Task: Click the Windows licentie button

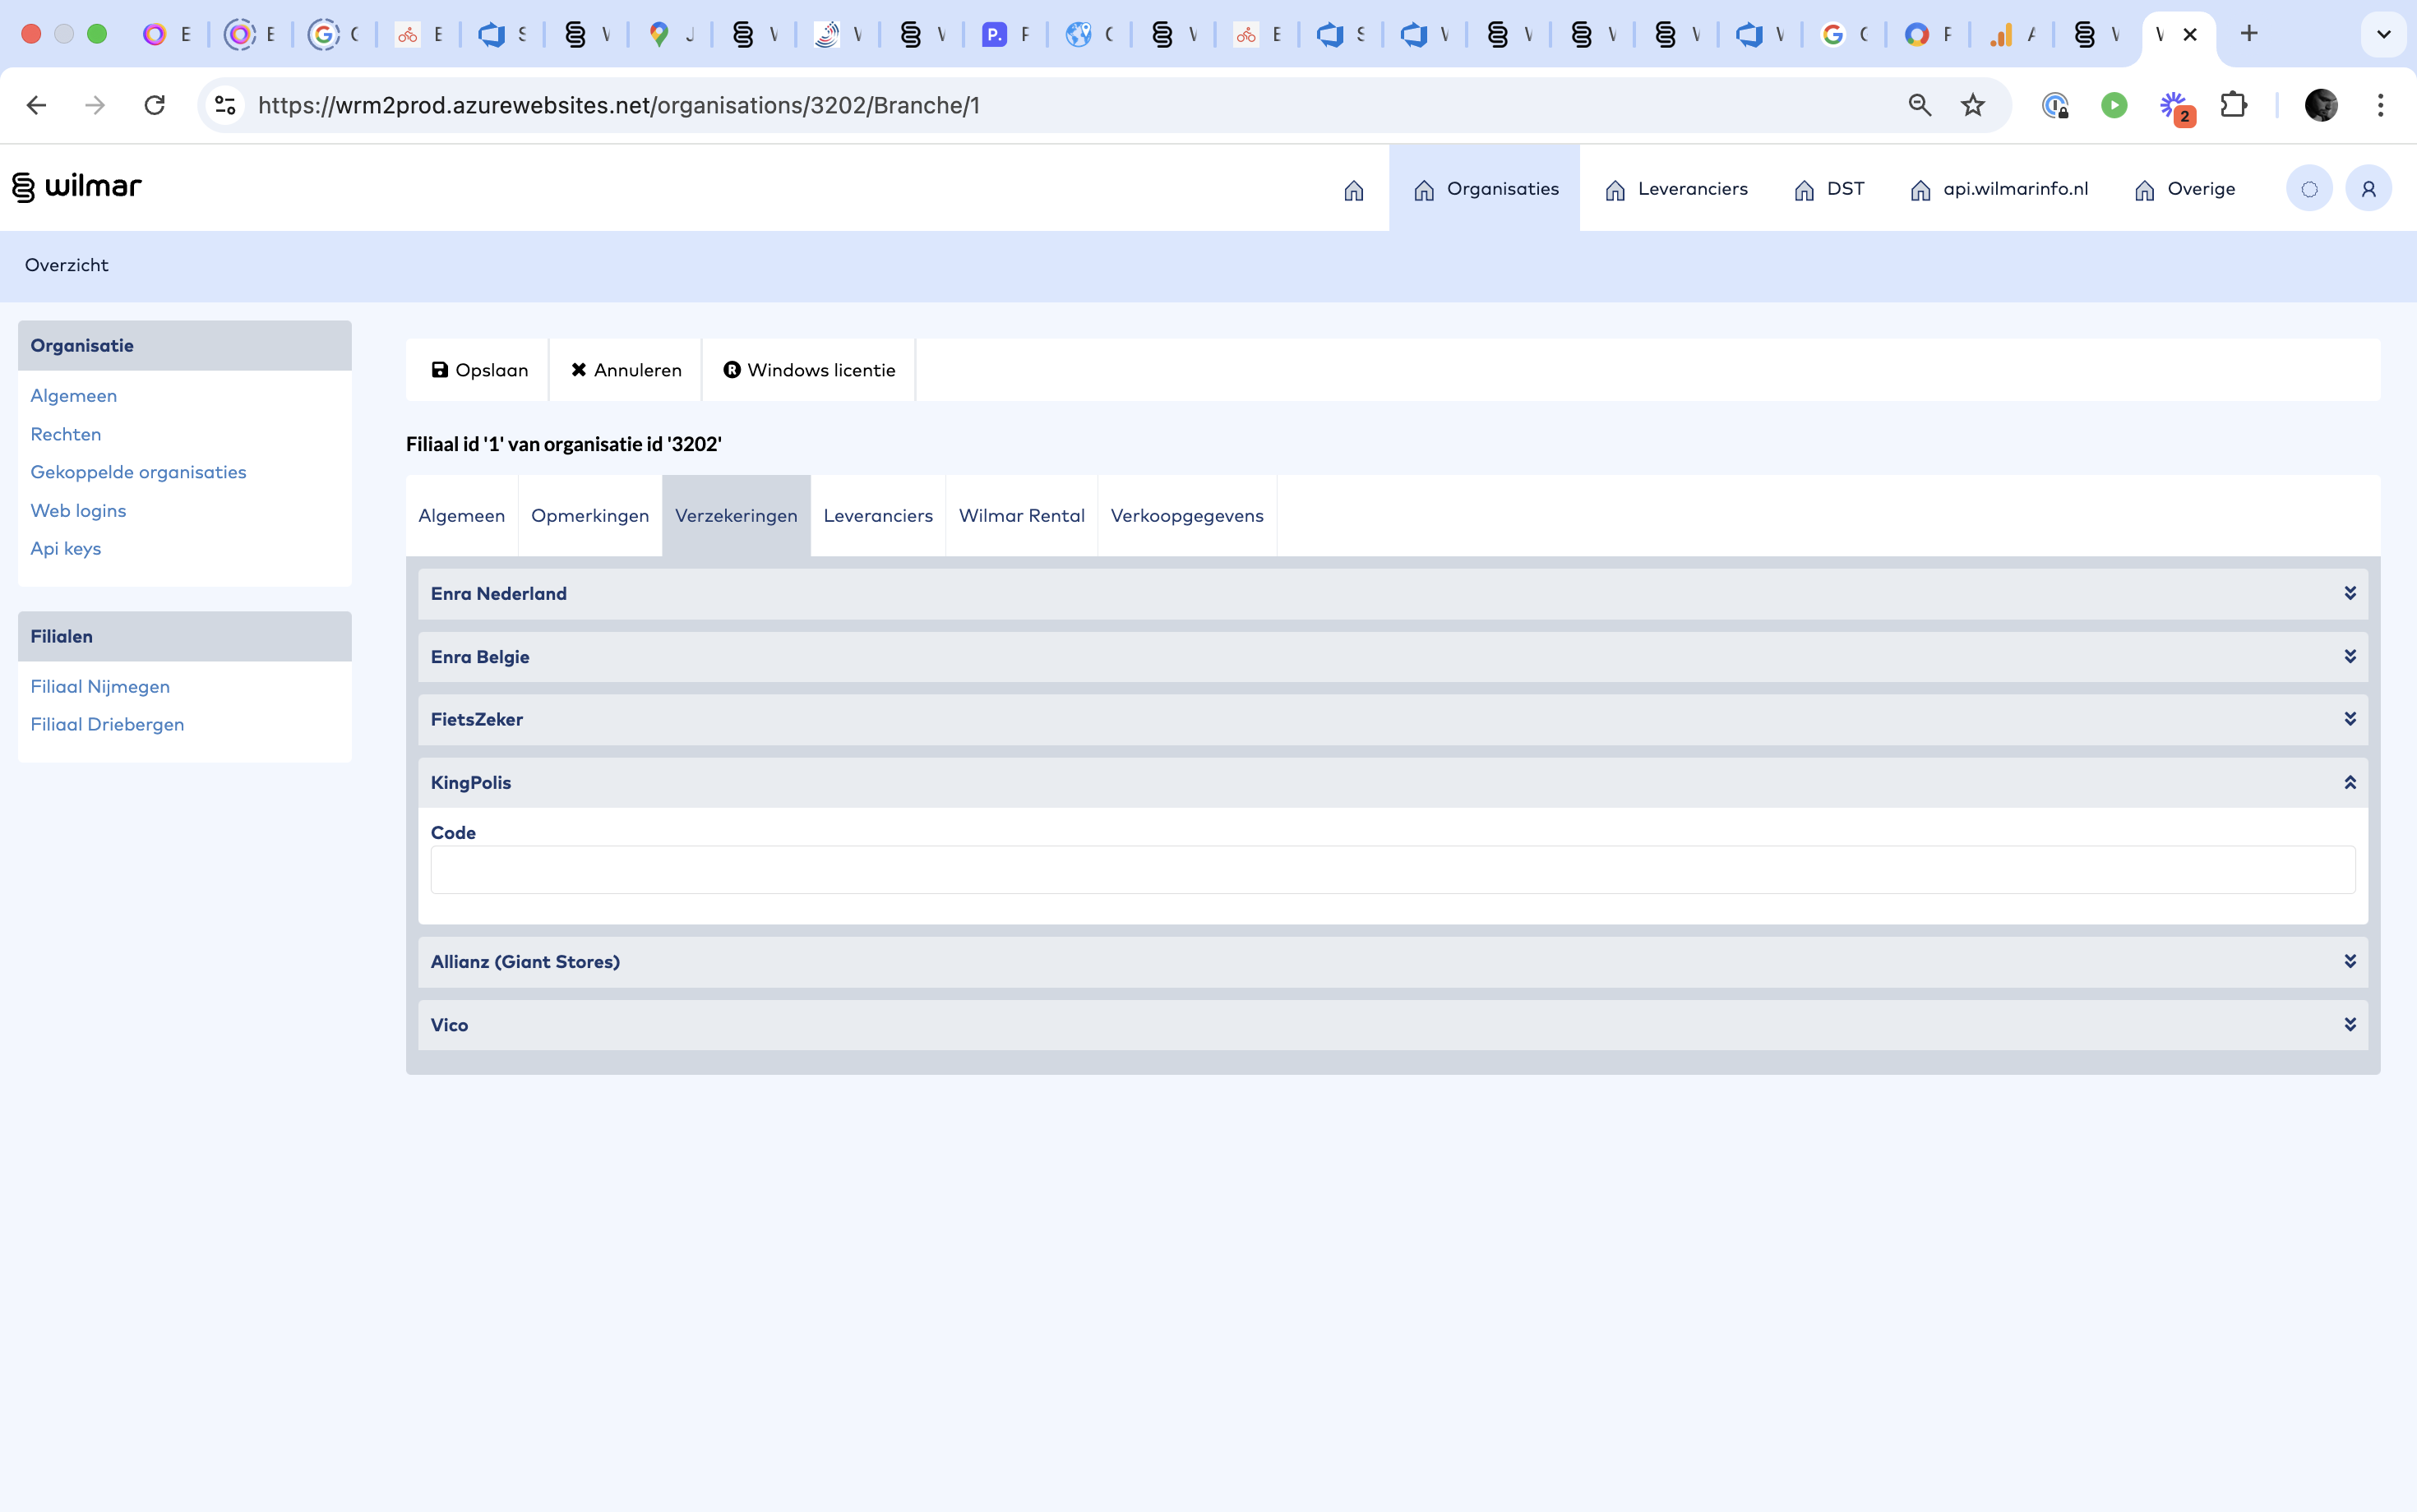Action: click(808, 370)
